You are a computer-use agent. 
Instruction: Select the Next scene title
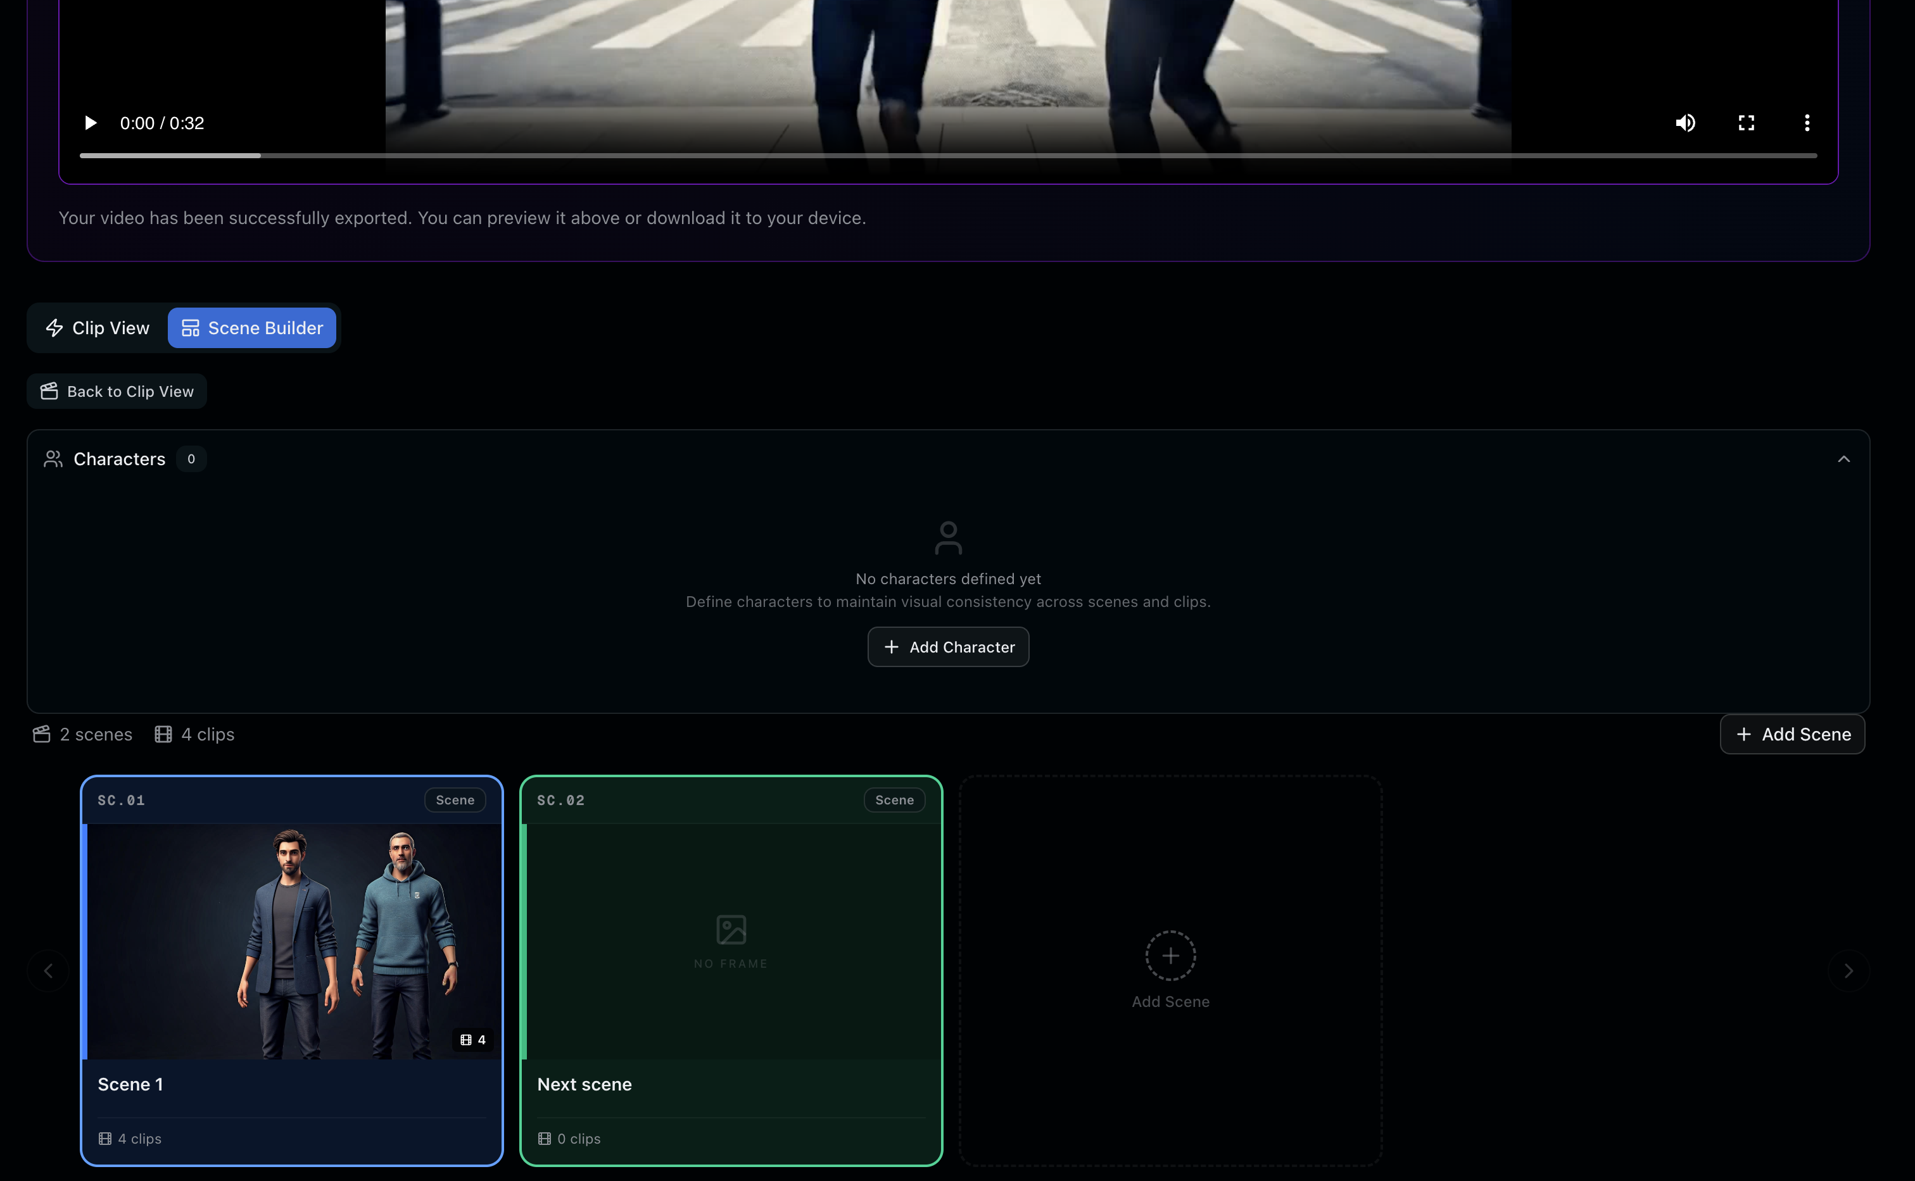tap(585, 1084)
